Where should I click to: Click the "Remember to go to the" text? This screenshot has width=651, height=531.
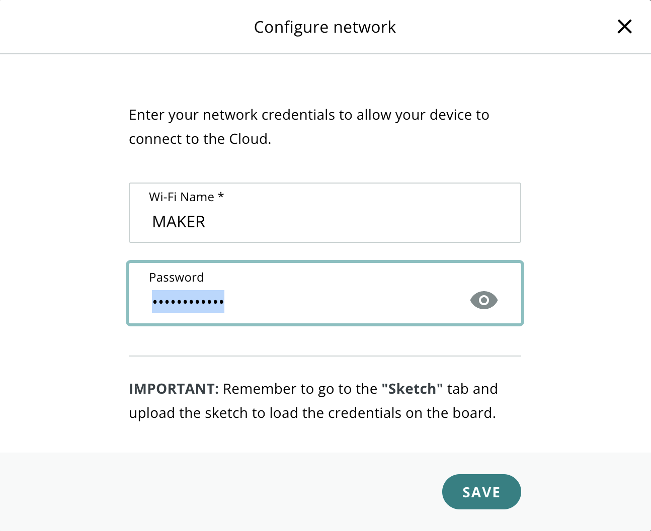tap(300, 389)
